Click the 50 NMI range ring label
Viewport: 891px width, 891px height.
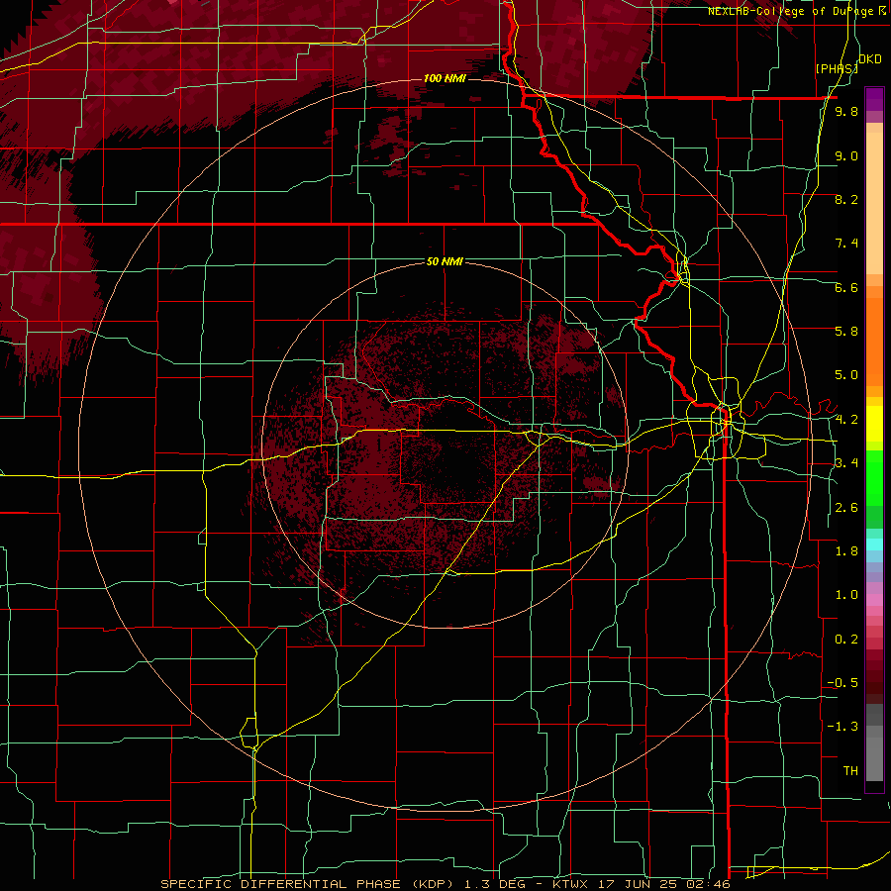445,261
